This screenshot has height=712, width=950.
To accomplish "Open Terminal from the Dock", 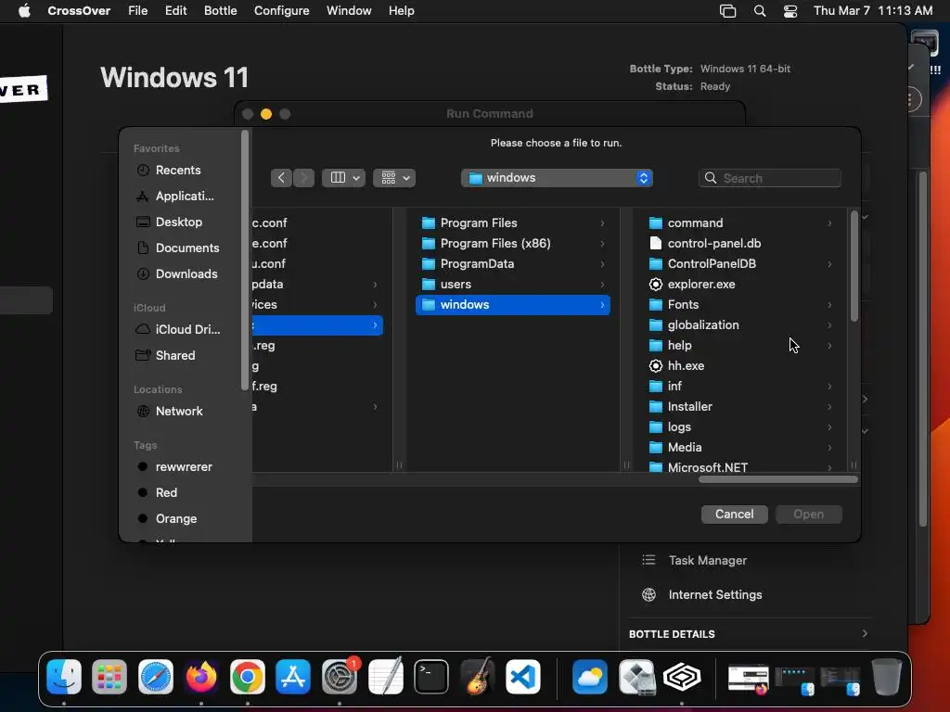I will tap(431, 677).
